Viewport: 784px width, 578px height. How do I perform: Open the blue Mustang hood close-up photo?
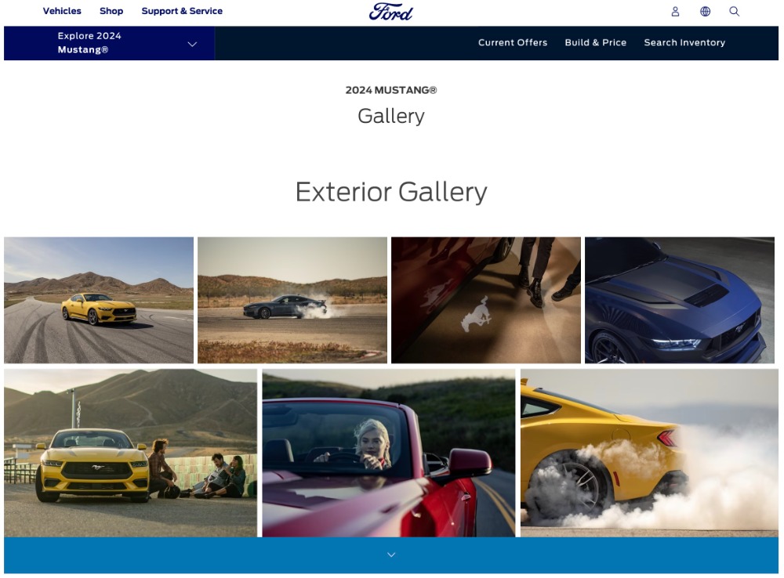(680, 300)
